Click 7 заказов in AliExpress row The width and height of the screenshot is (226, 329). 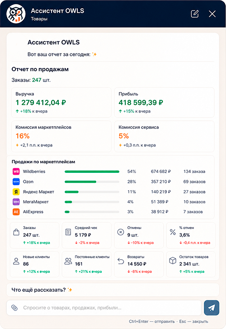(193, 212)
